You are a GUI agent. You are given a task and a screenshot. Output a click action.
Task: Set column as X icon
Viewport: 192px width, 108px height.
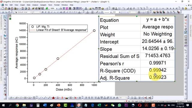[151, 8]
